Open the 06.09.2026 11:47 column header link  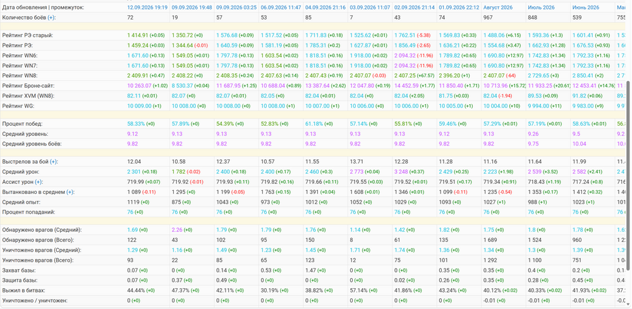tap(281, 7)
